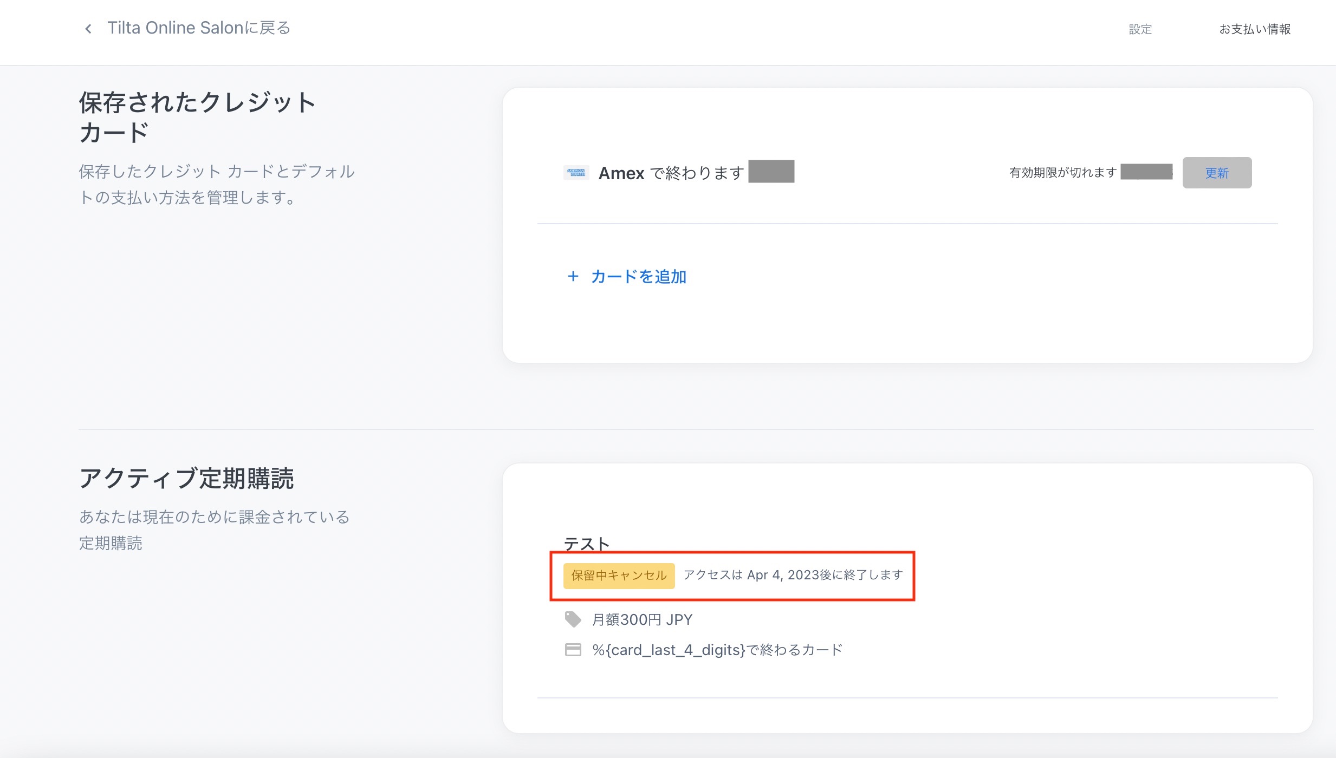Viewport: 1336px width, 758px height.
Task: Click the Amex card logo icon
Action: (576, 173)
